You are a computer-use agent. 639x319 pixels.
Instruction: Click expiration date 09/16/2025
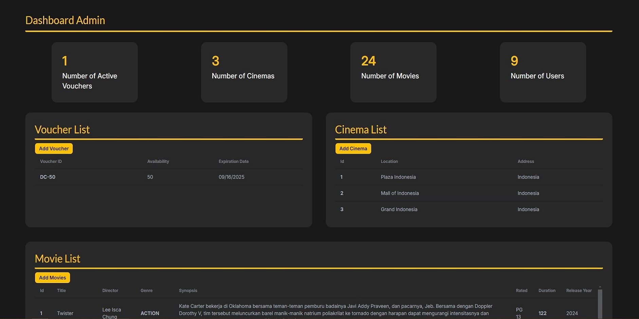pos(231,177)
